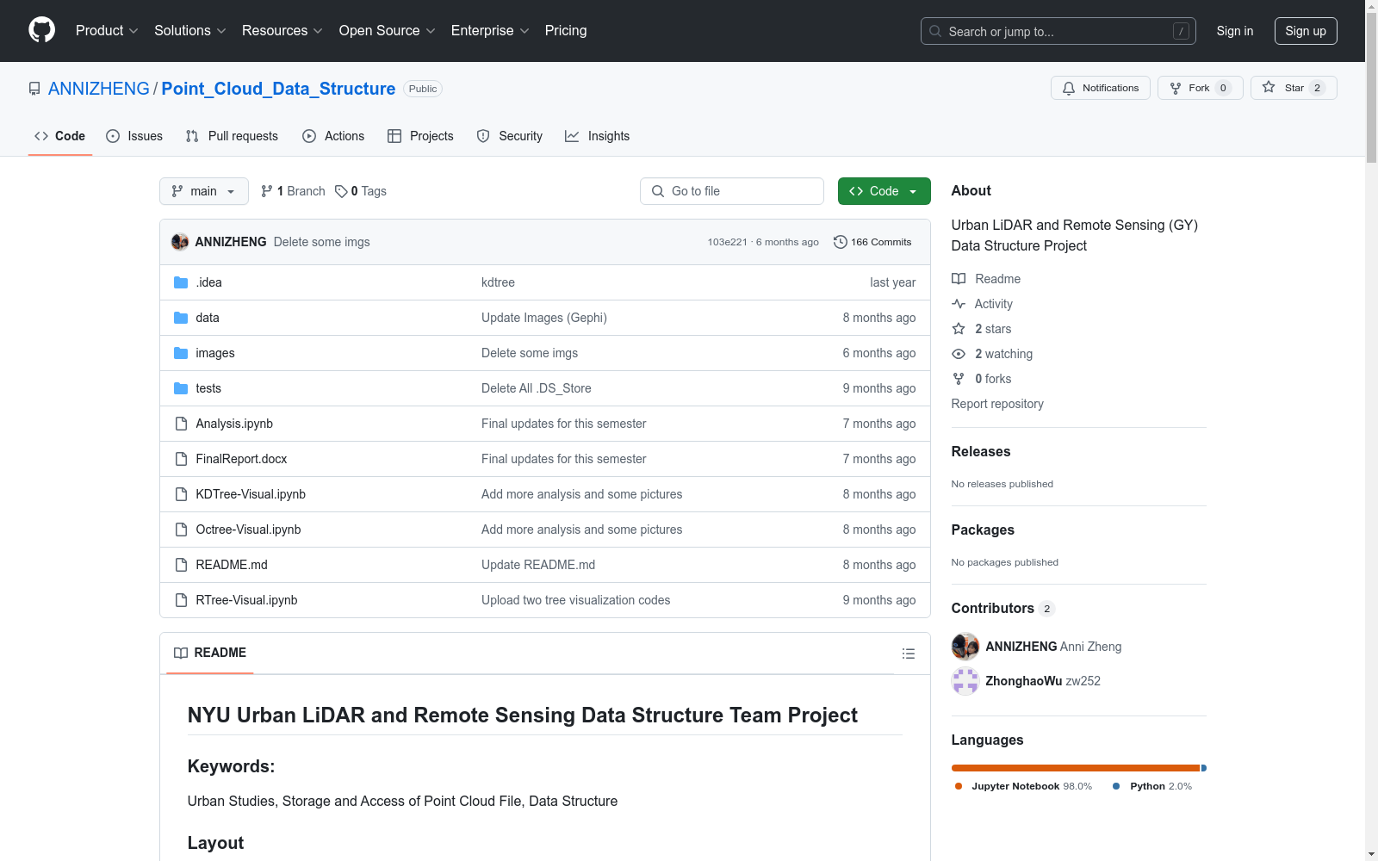Open the 'Delete some imgs' latest commit message
This screenshot has height=861, width=1378.
(322, 242)
